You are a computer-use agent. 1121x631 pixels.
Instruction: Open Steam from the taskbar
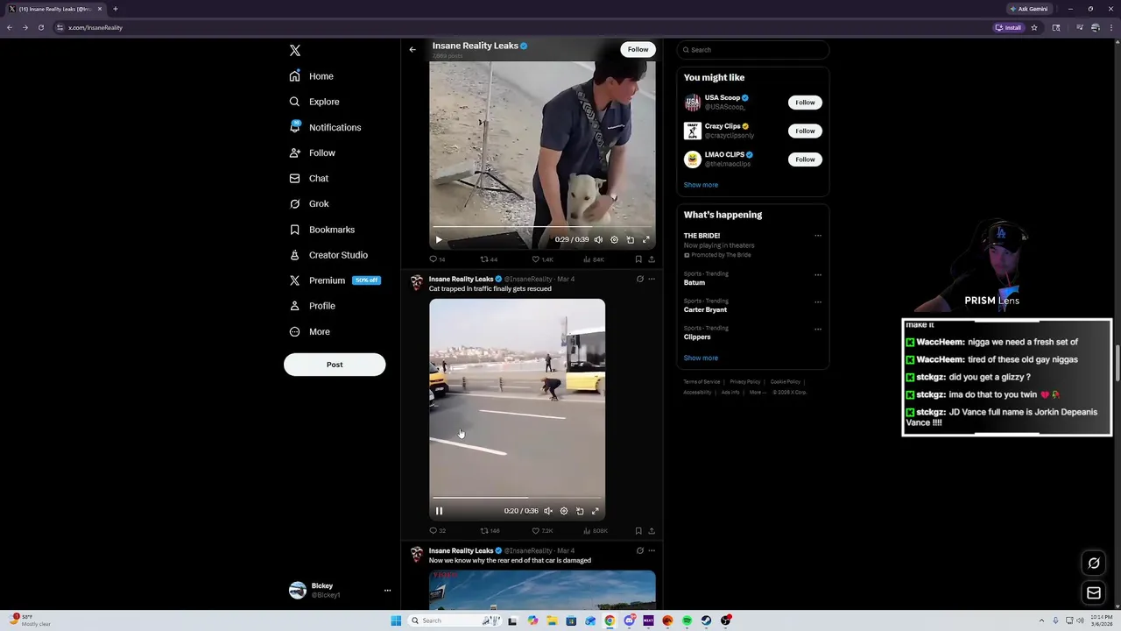pos(706,620)
